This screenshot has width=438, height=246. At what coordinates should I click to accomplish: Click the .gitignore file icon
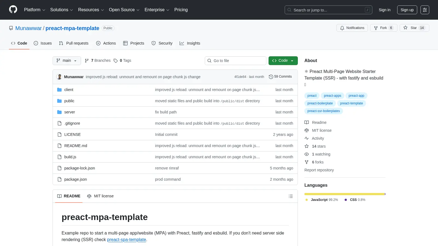tap(59, 123)
